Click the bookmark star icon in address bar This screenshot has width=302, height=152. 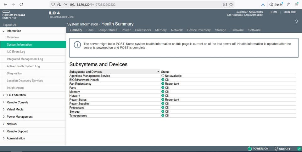(x=231, y=4)
